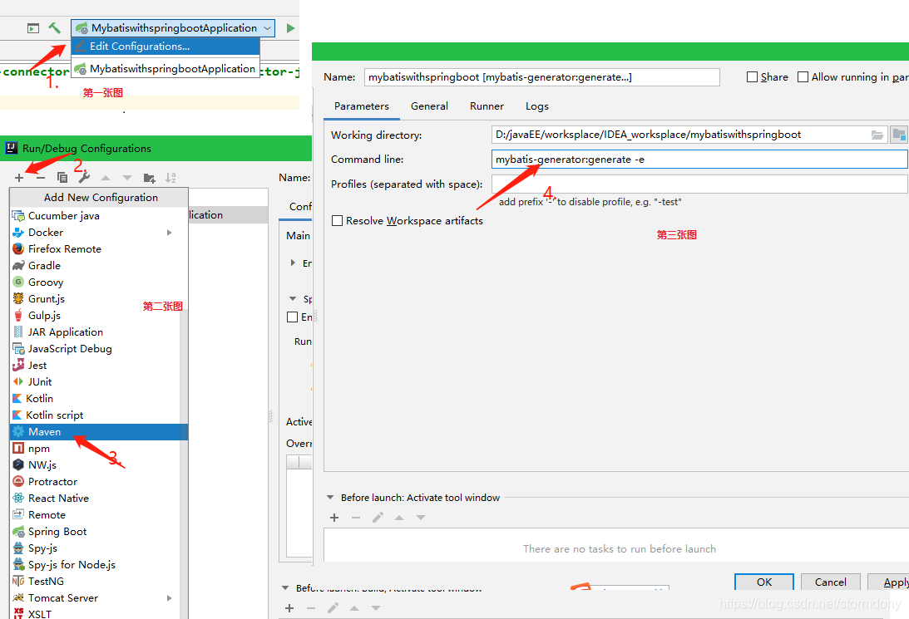Select Kotlin script configuration type
Viewport: 909px width, 619px height.
tap(95, 415)
